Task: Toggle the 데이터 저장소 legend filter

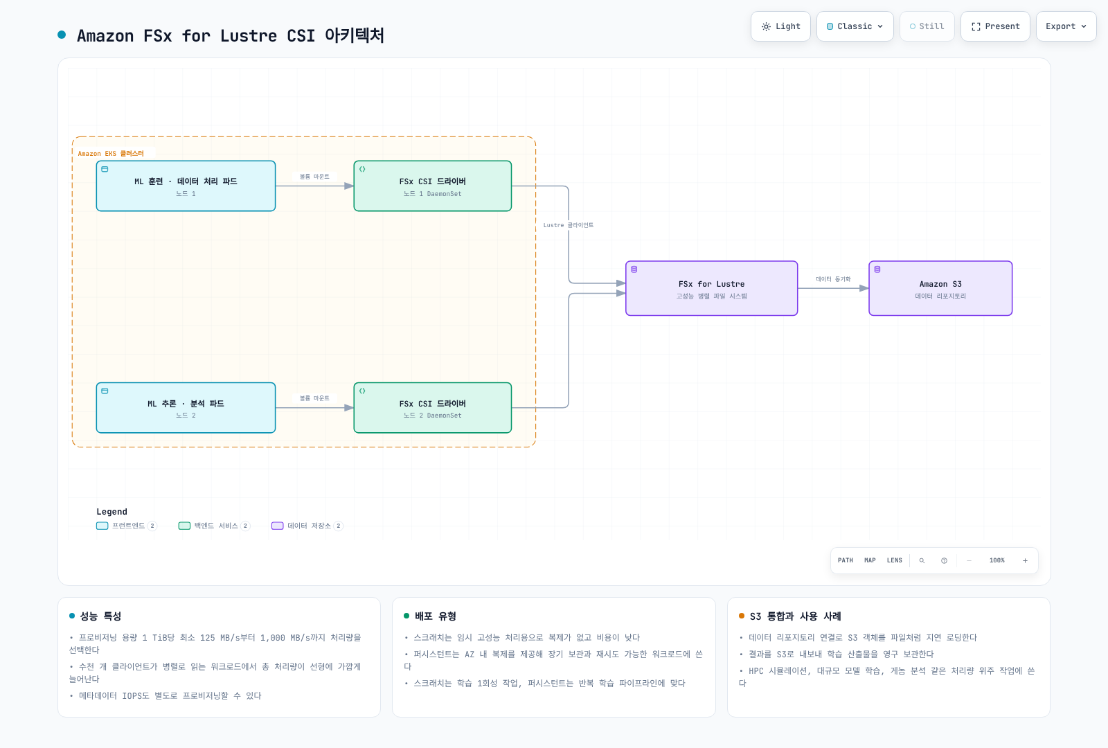Action: (x=307, y=526)
